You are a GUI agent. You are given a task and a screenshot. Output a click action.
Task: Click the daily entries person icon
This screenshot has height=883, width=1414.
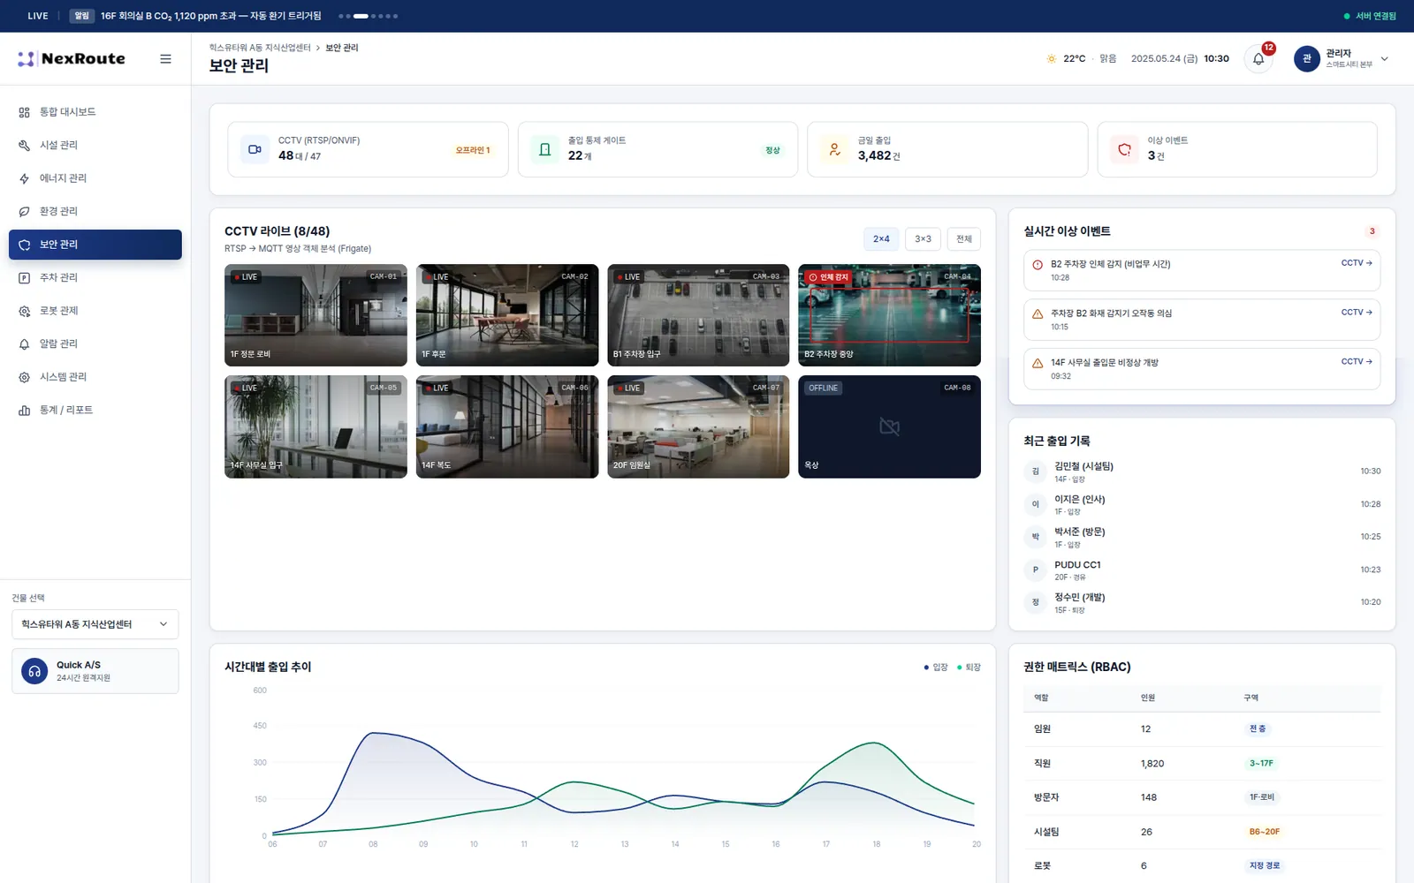coord(834,149)
